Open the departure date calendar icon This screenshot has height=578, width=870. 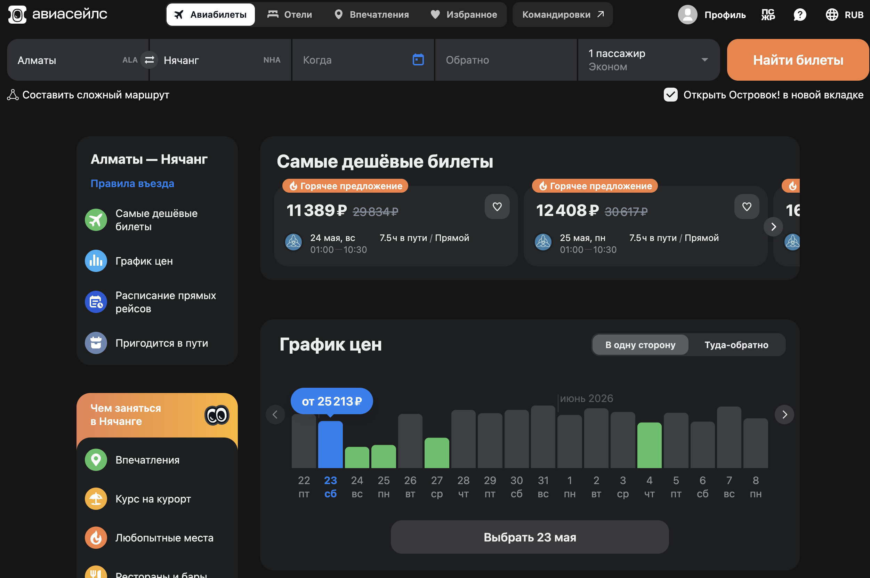click(x=418, y=59)
